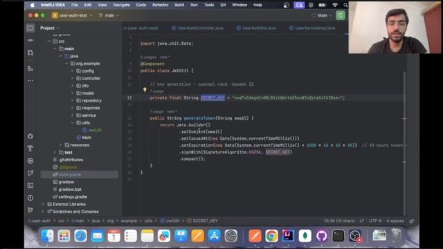
Task: Open GitHub Desktop from the dock
Action: [x=321, y=236]
